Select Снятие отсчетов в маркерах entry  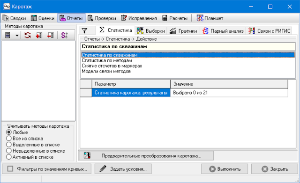tap(188, 66)
